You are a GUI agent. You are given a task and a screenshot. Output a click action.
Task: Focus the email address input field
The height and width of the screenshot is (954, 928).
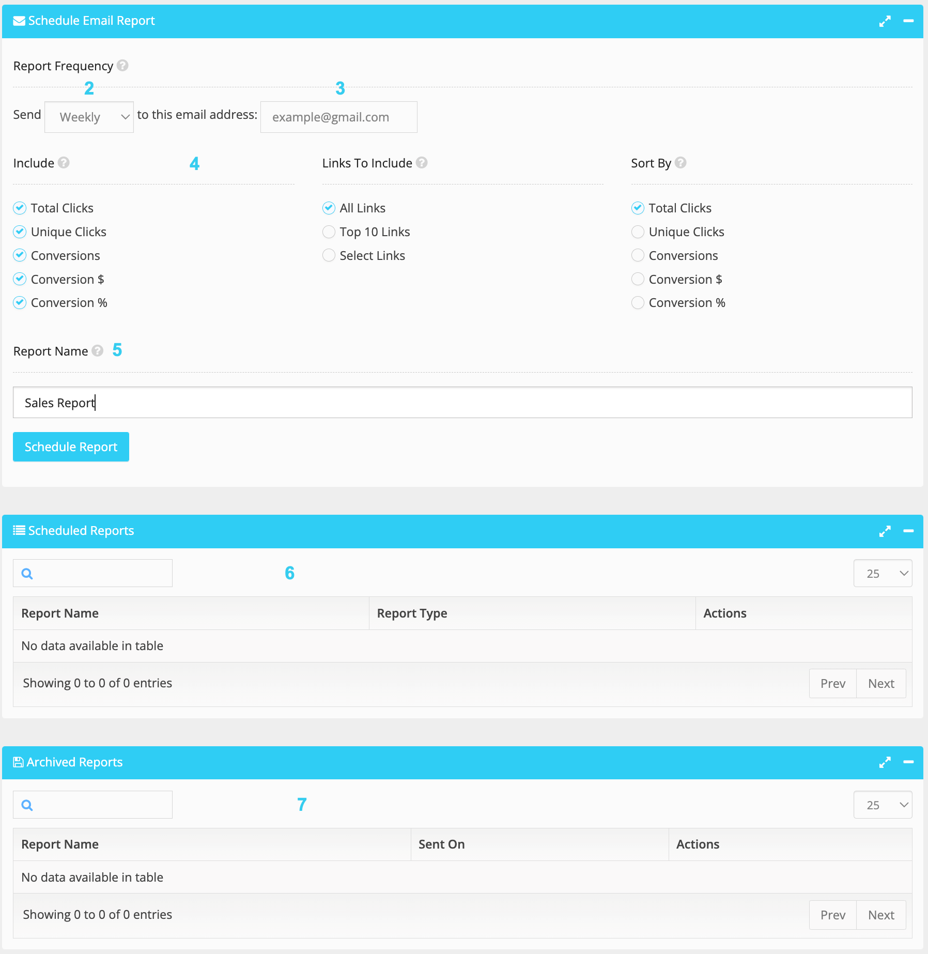(339, 117)
